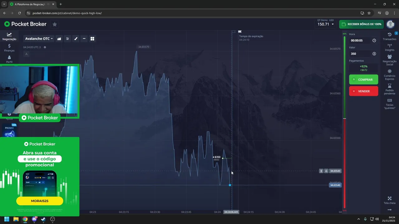The height and width of the screenshot is (224, 399).
Task: Open the Teclas quentes hotkeys panel
Action: [x=390, y=104]
